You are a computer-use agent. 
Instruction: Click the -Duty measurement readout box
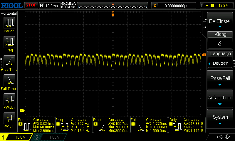click(x=186, y=125)
